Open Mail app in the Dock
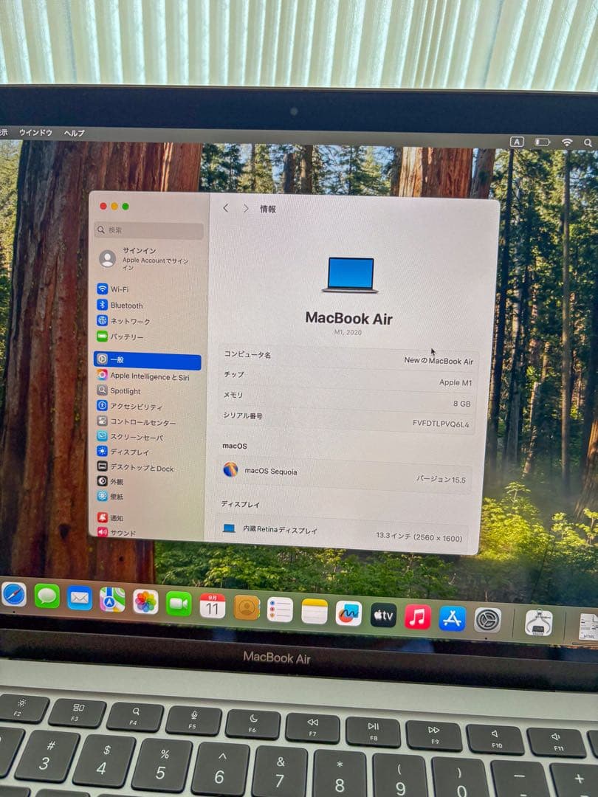Viewport: 598px width, 797px height. tap(79, 598)
